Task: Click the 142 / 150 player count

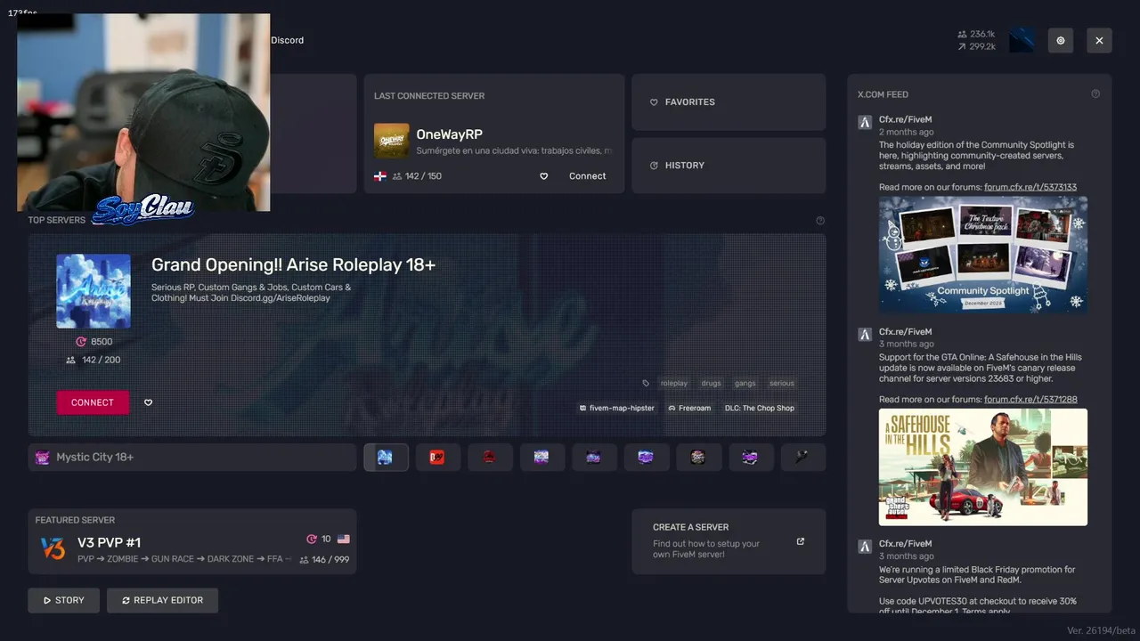Action: 418,176
